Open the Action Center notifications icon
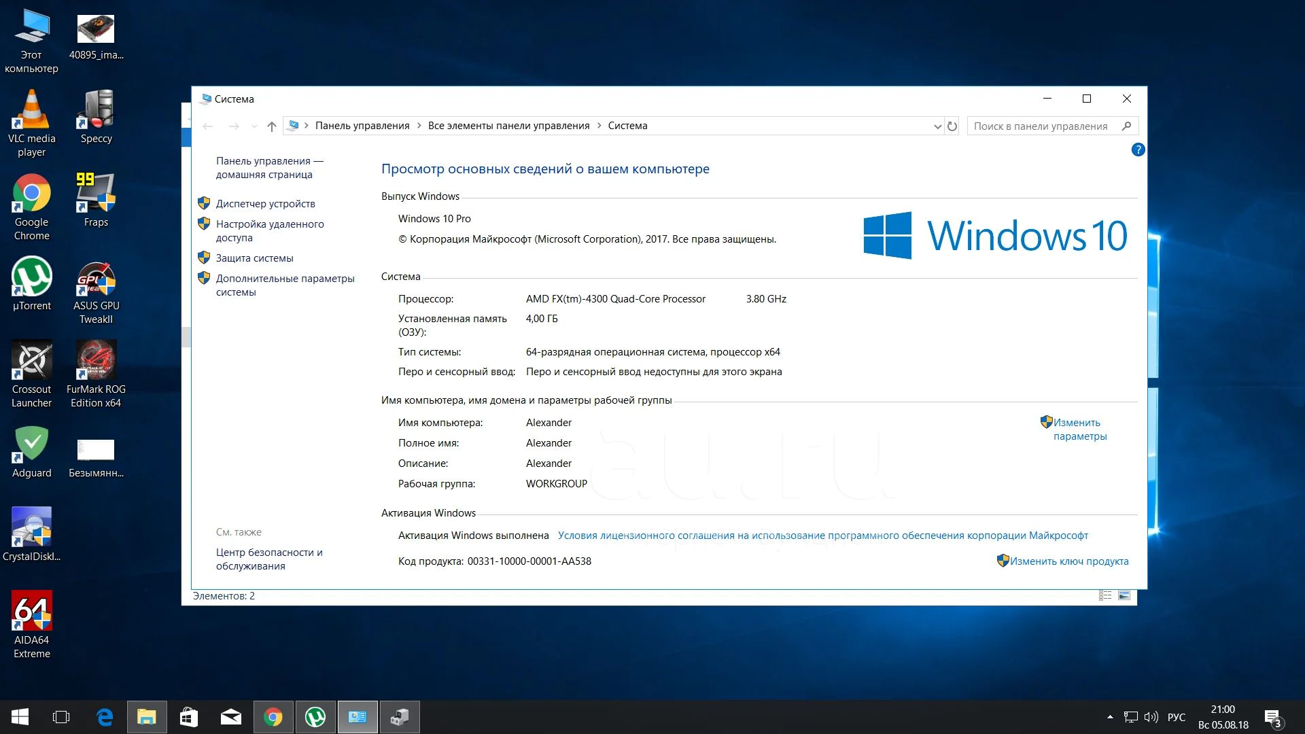This screenshot has height=734, width=1305. [x=1272, y=718]
